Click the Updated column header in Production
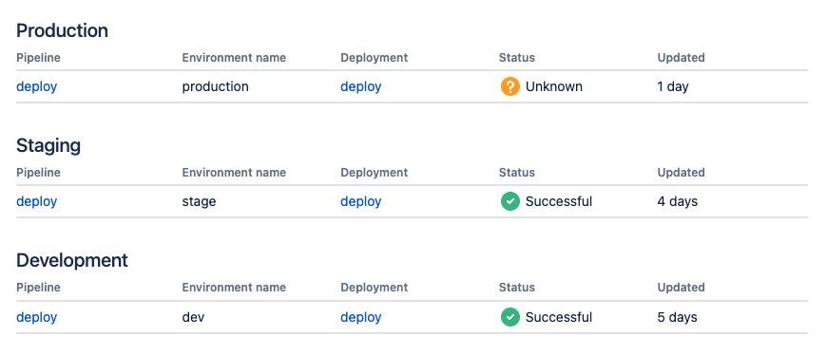Image resolution: width=827 pixels, height=355 pixels. [x=681, y=57]
